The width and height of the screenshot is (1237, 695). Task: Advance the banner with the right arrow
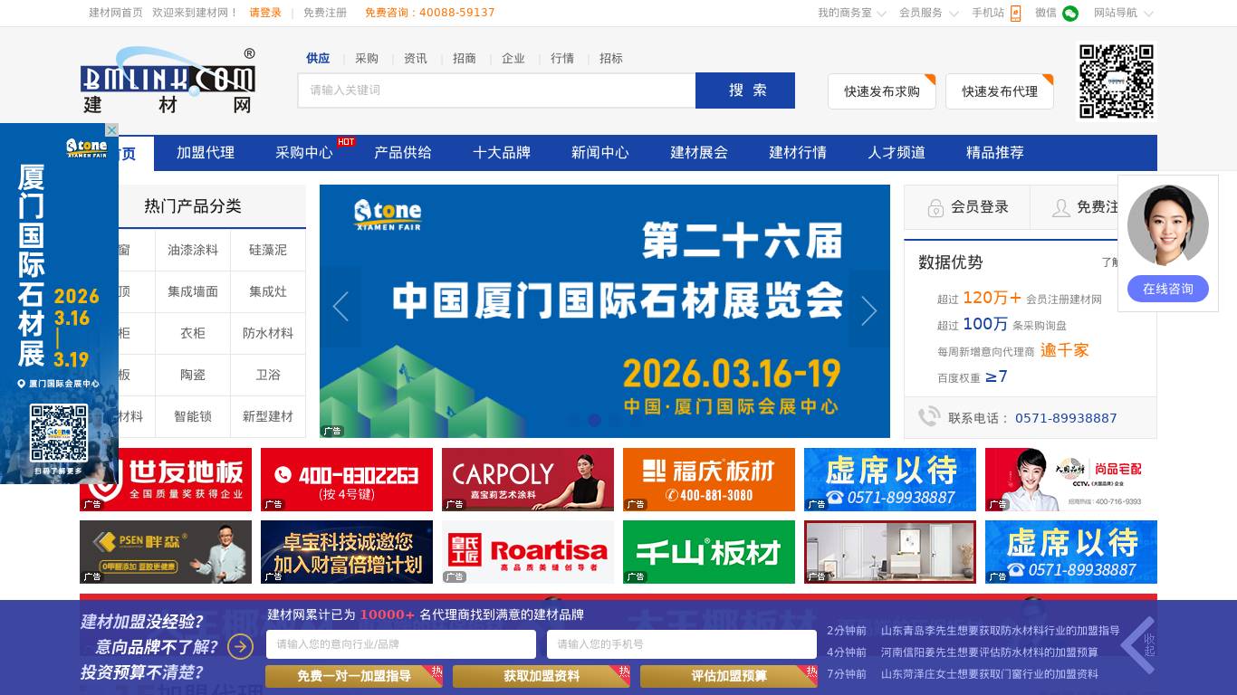click(868, 310)
